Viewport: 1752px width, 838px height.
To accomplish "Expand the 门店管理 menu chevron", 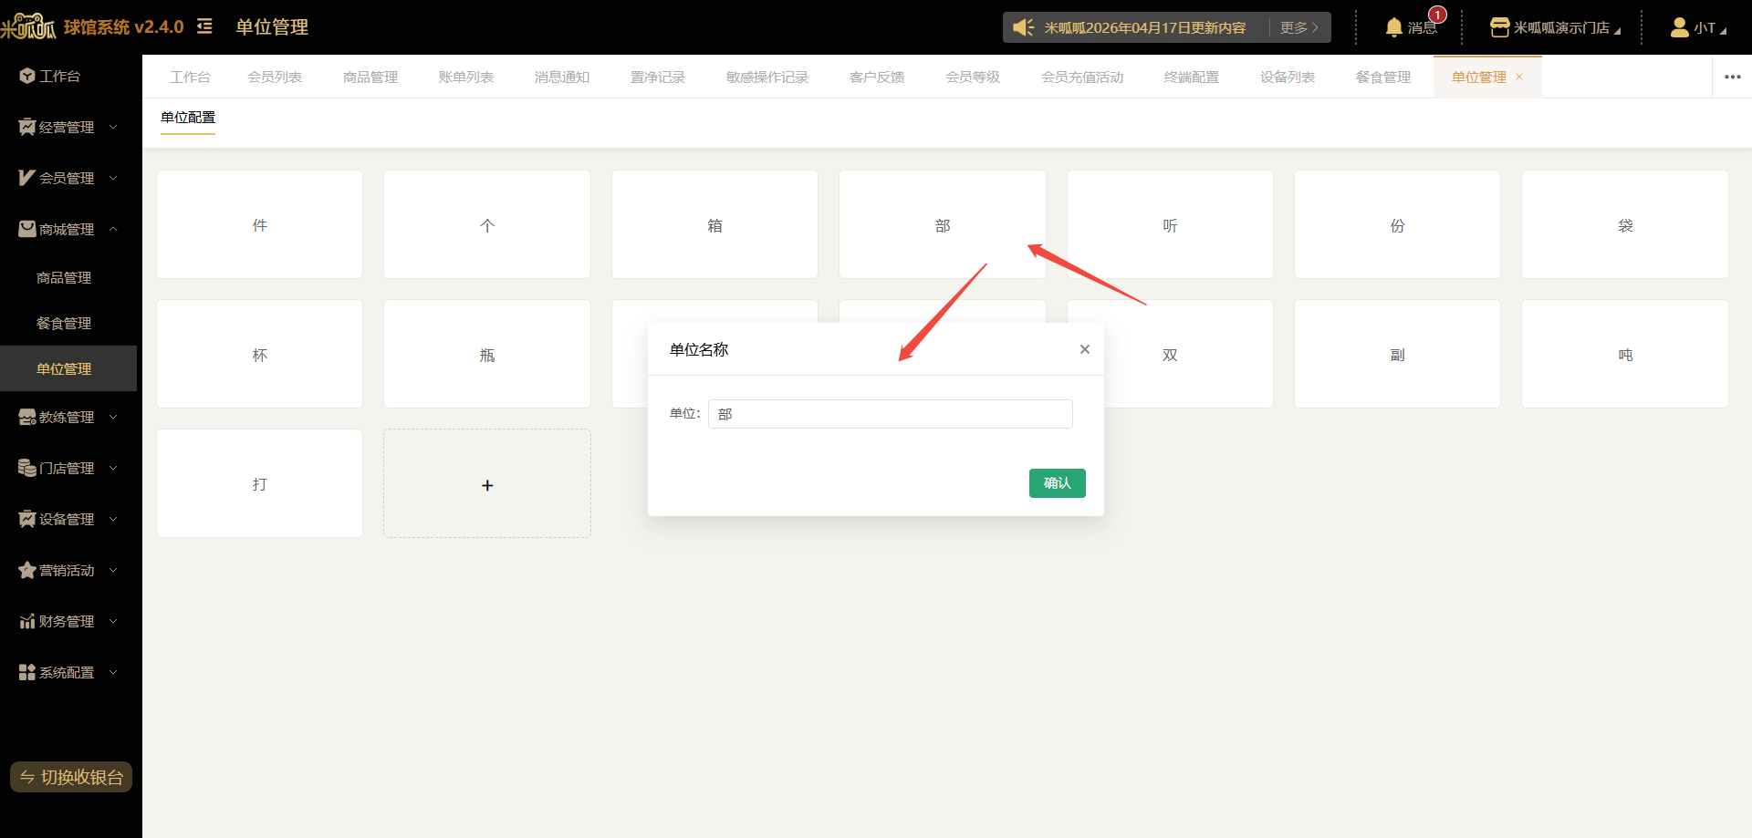I will 113,468.
